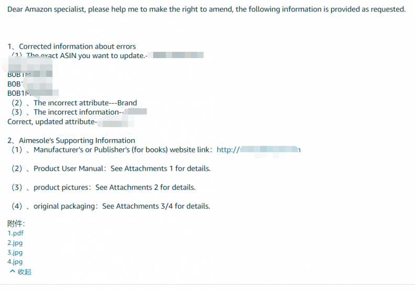Follow the manufacturer website http link

(258, 150)
